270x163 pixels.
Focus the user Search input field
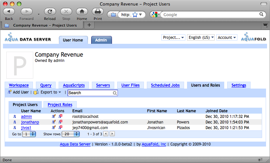[93, 93]
